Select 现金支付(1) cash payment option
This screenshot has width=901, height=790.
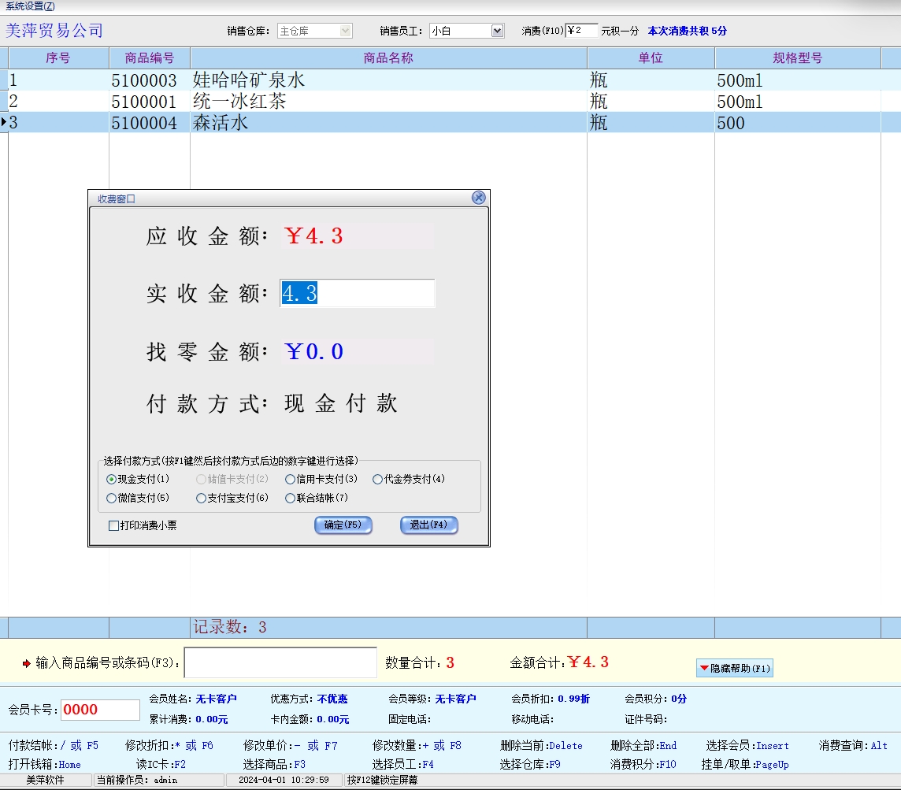pos(111,479)
